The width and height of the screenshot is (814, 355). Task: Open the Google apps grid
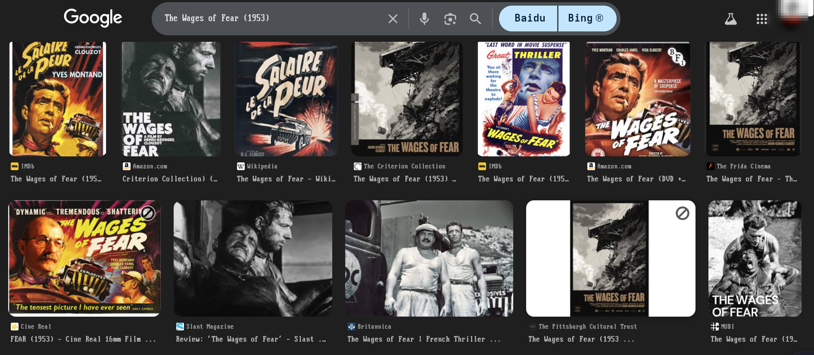[x=762, y=19]
